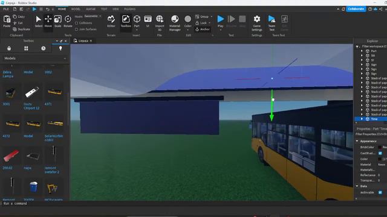Click the Lock button
Screen dimensions: 387x217
pos(201,23)
